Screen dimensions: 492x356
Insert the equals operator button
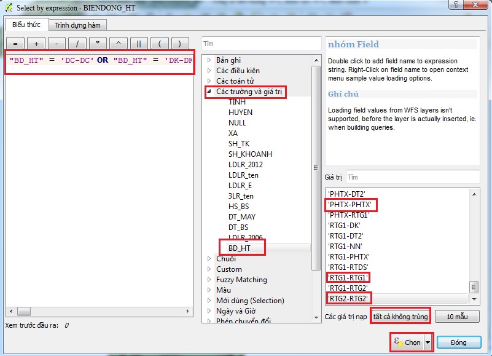point(15,44)
